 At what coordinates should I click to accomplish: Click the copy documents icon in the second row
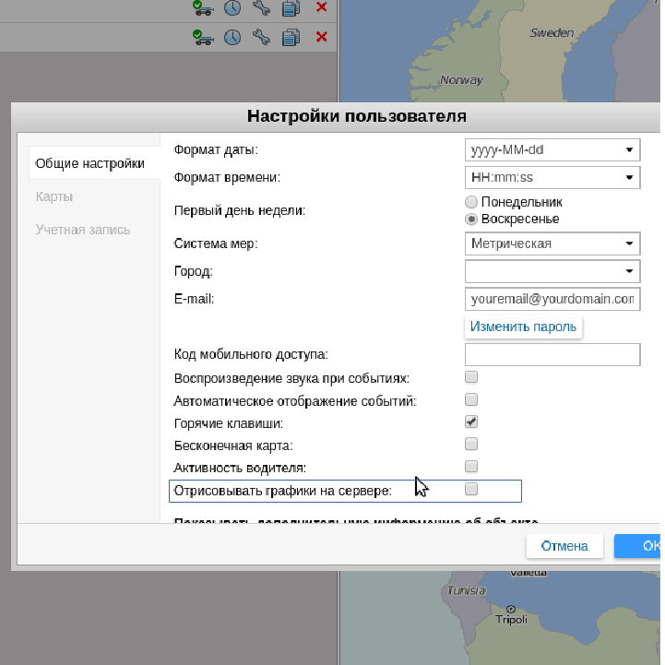point(291,37)
